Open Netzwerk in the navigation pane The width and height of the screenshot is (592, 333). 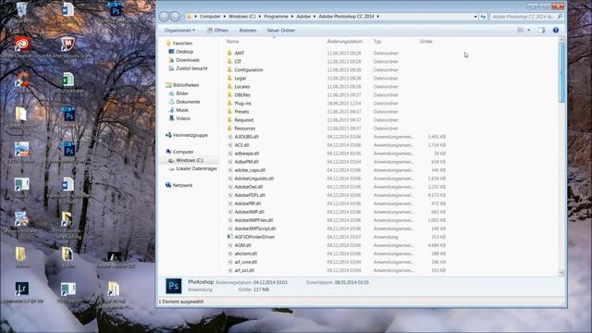(x=183, y=185)
